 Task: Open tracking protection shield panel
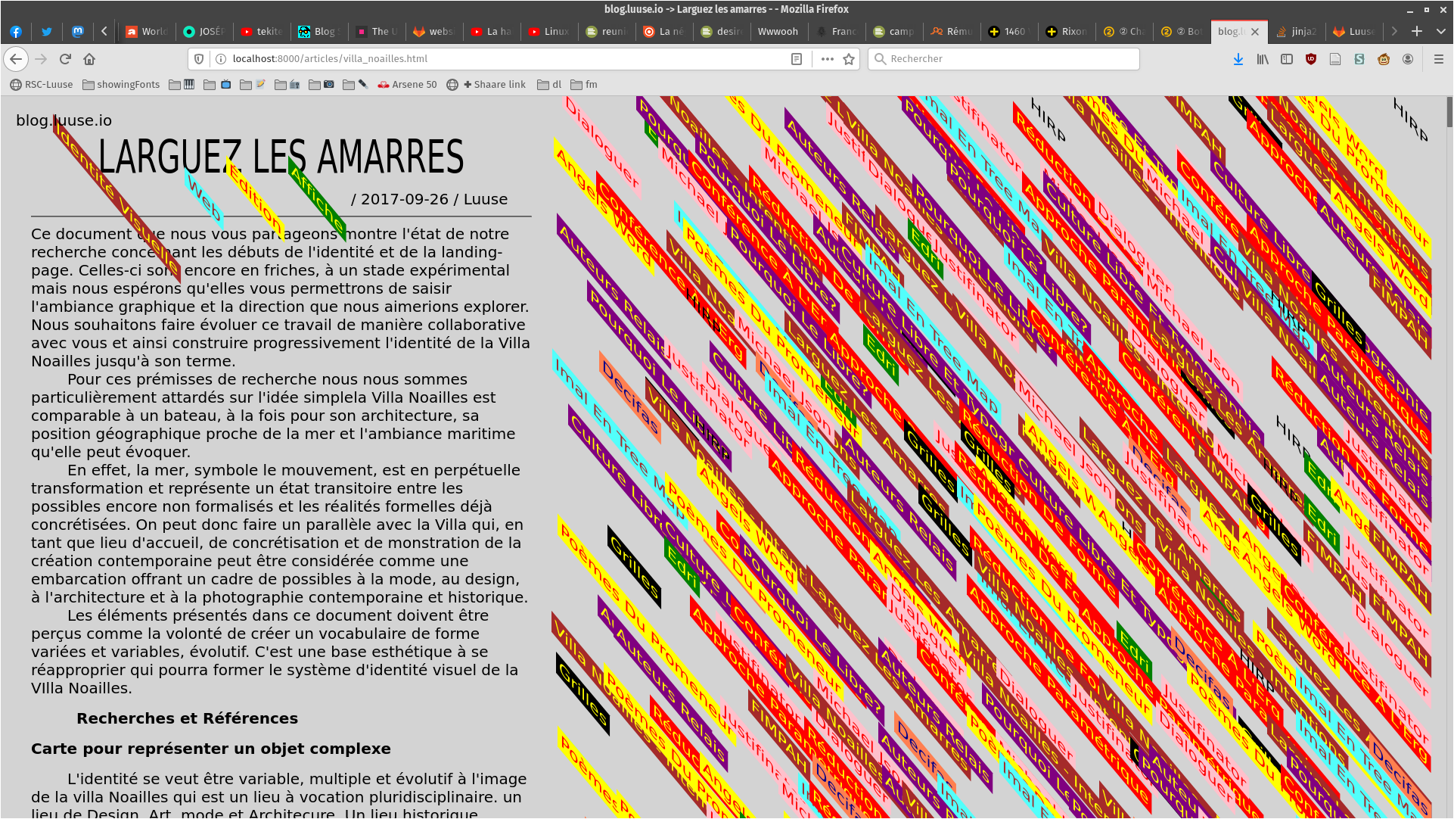coord(200,59)
